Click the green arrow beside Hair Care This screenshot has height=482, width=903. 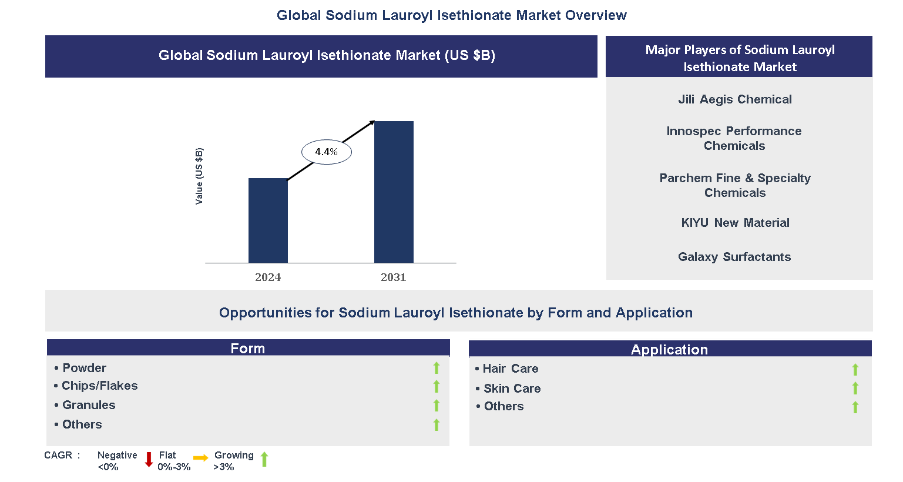tap(855, 369)
